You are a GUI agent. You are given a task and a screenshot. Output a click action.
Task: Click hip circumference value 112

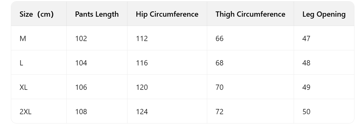(142, 39)
